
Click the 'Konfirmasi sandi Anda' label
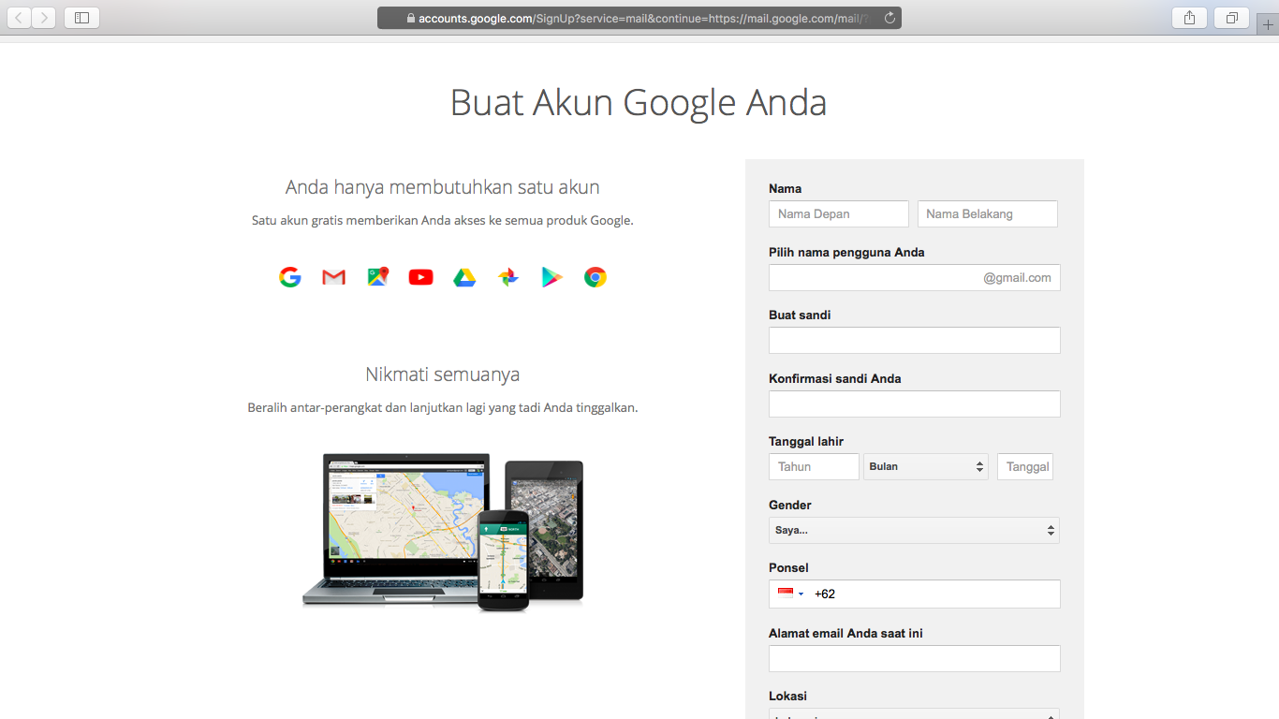point(835,378)
